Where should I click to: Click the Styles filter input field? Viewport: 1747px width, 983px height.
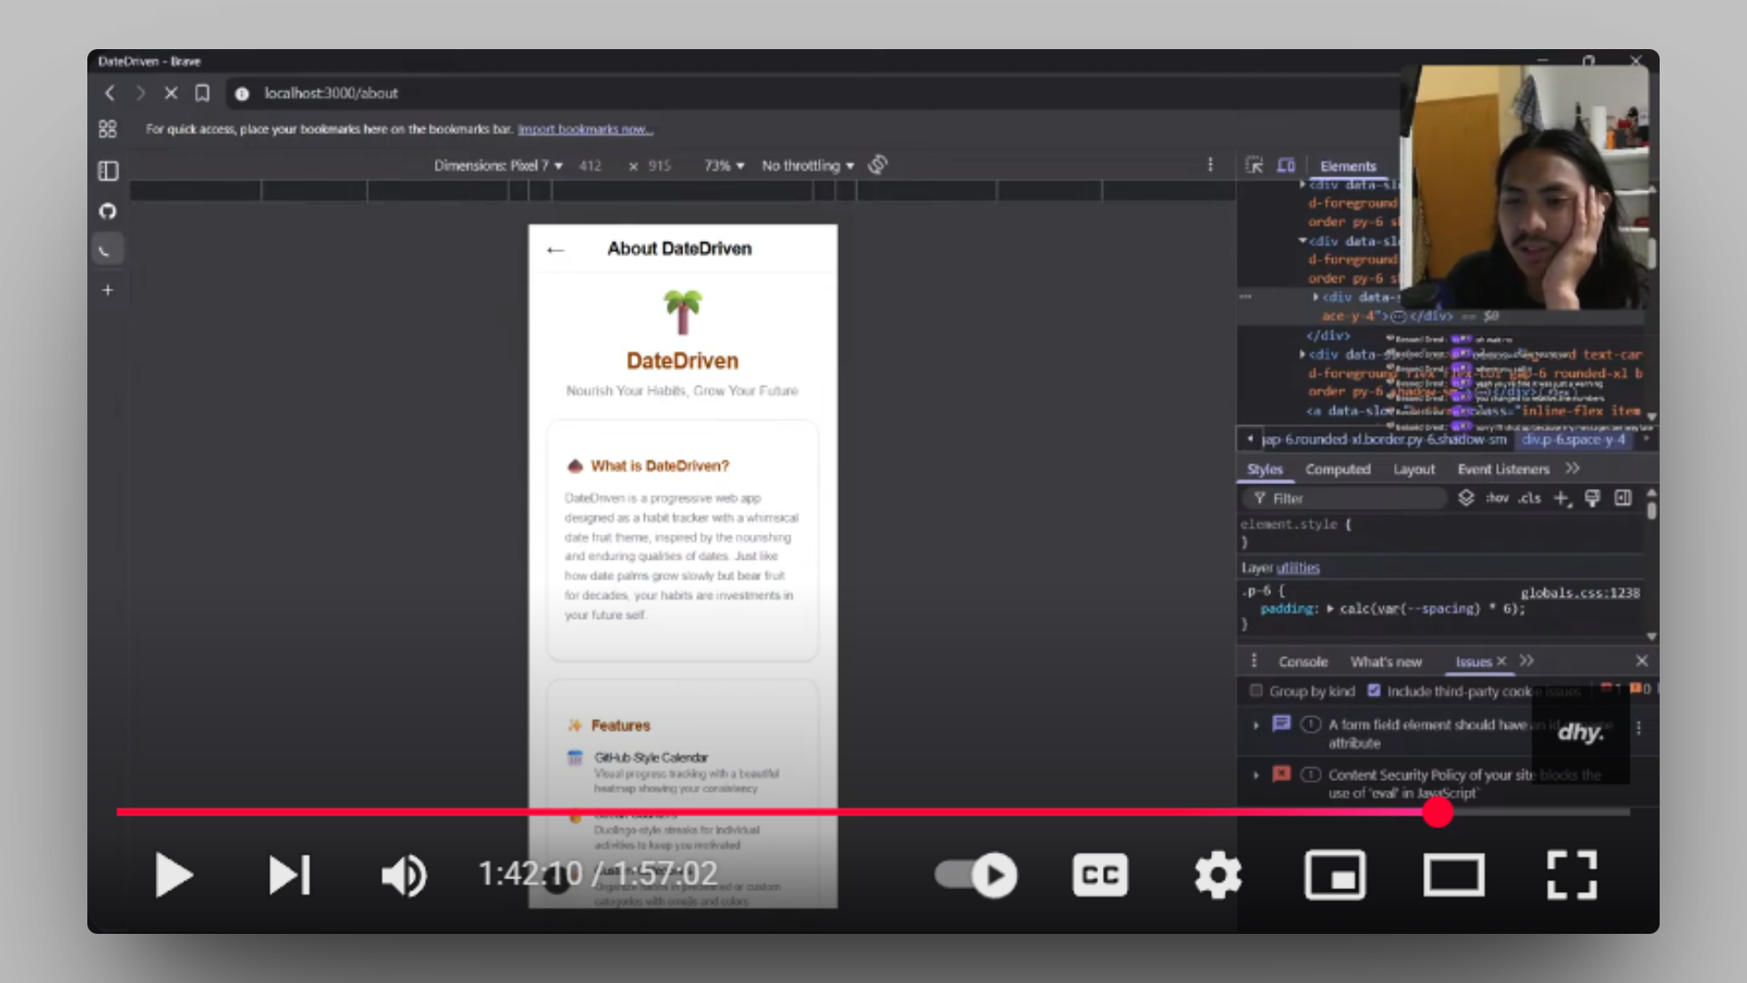[x=1347, y=499]
